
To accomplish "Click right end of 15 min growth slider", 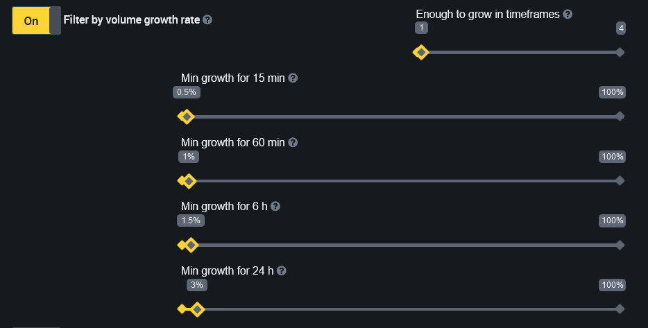I will (620, 116).
